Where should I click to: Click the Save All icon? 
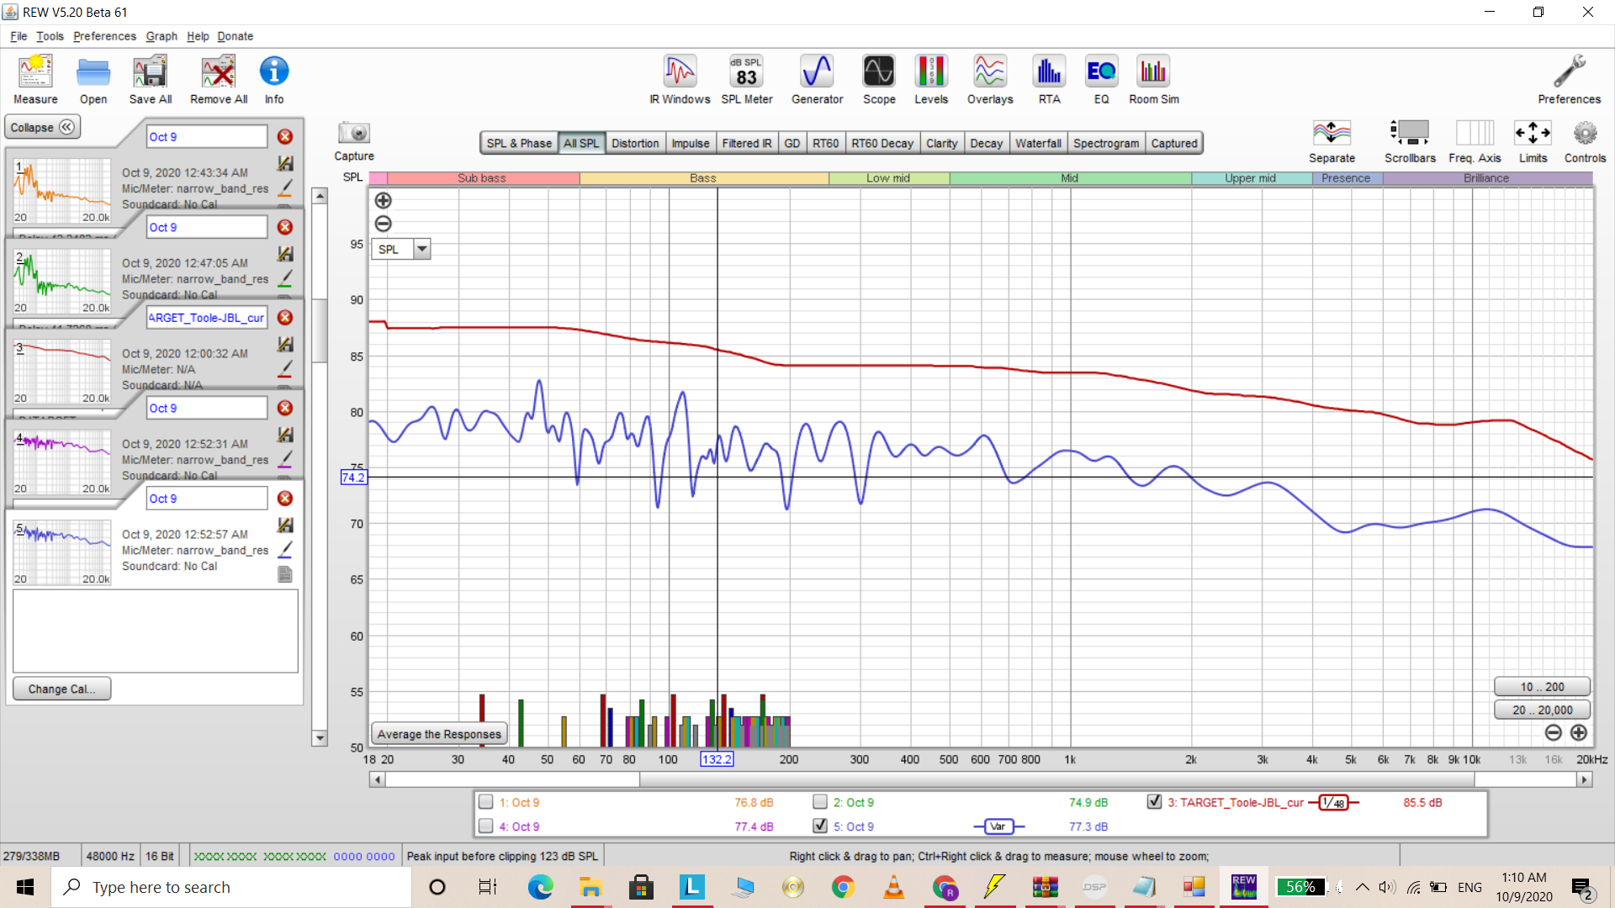click(151, 80)
